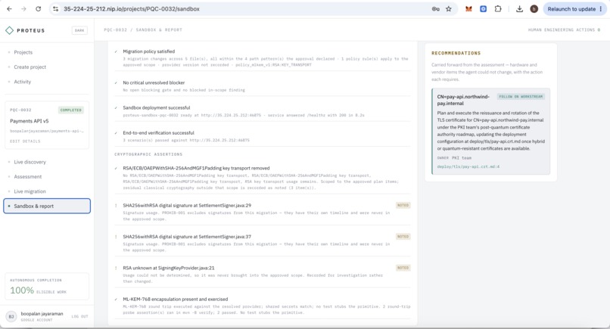This screenshot has height=329, width=610.
Task: Open the Chrome profile avatar
Action: click(x=534, y=9)
